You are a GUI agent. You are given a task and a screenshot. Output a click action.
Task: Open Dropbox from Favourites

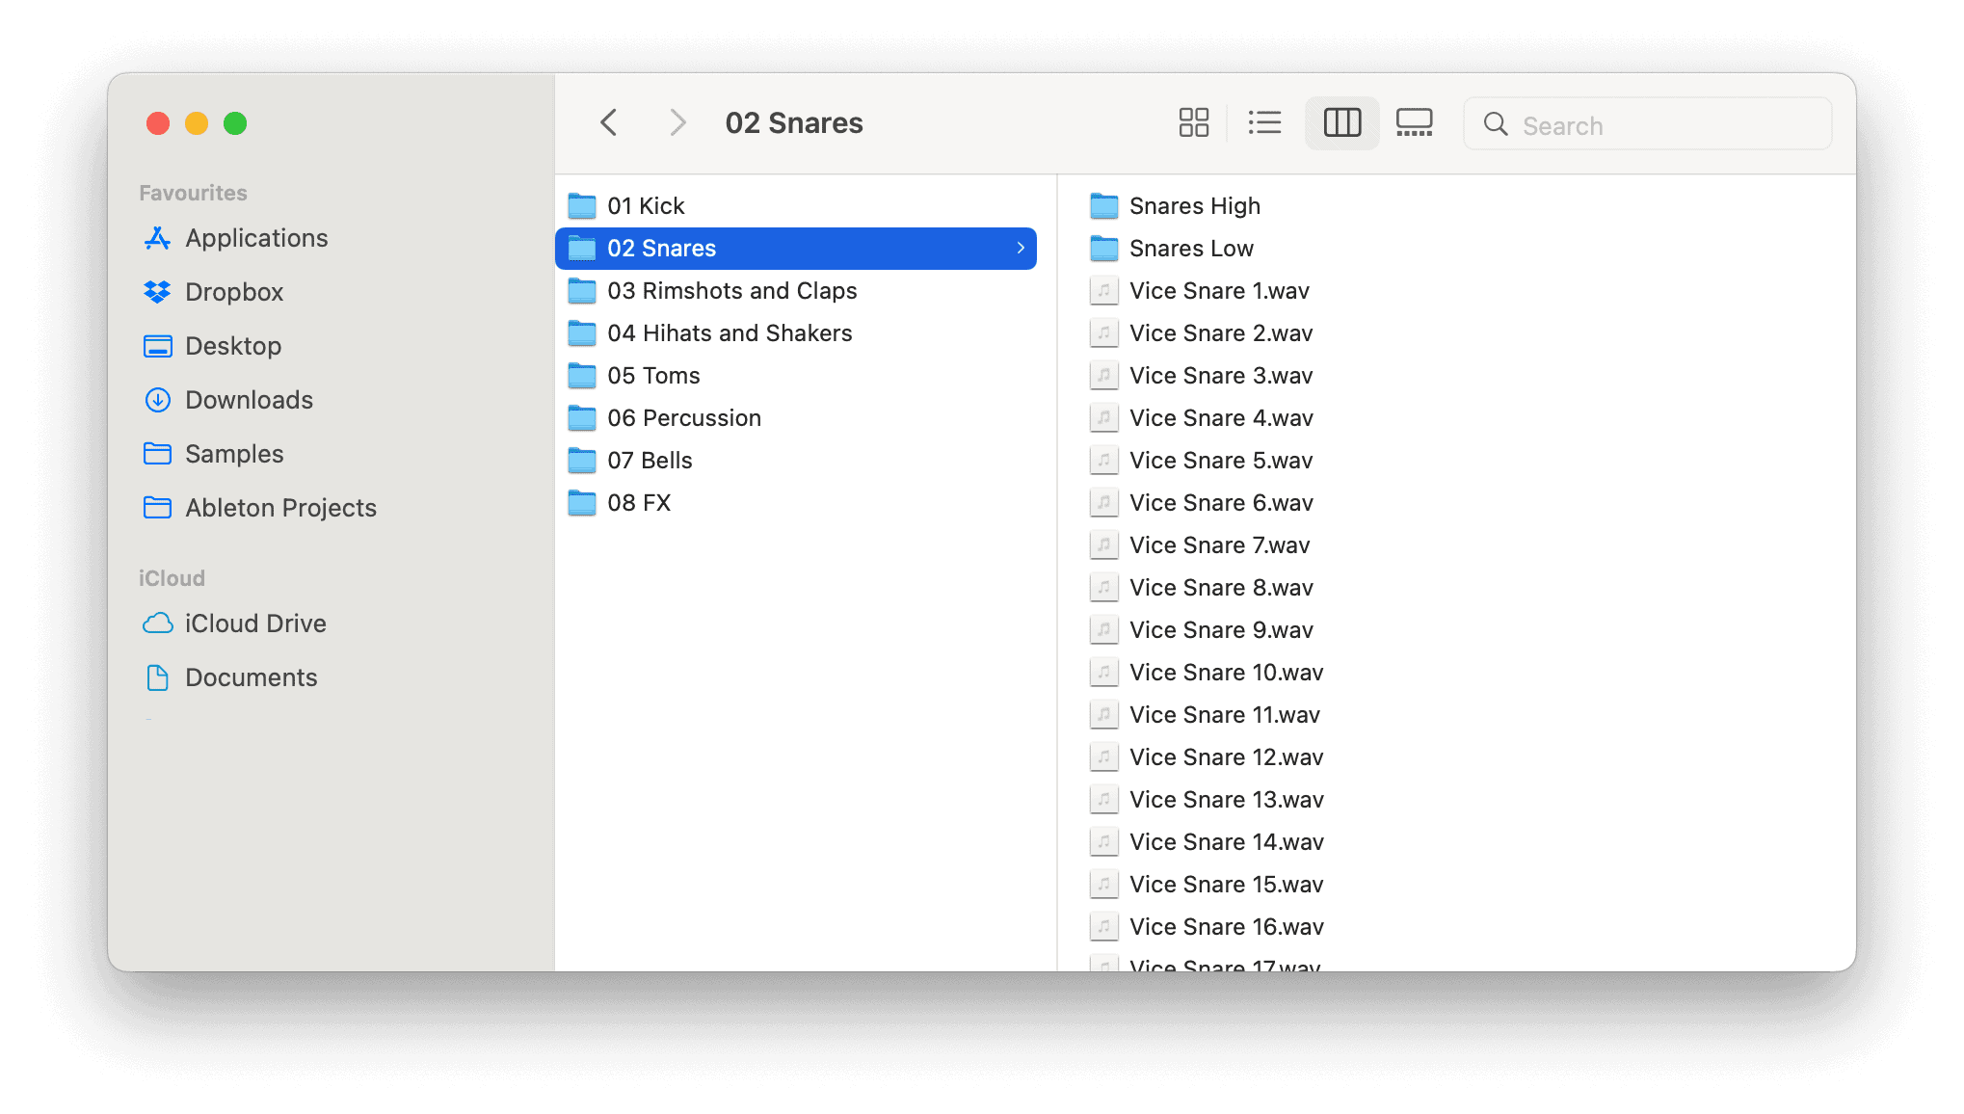coord(234,292)
